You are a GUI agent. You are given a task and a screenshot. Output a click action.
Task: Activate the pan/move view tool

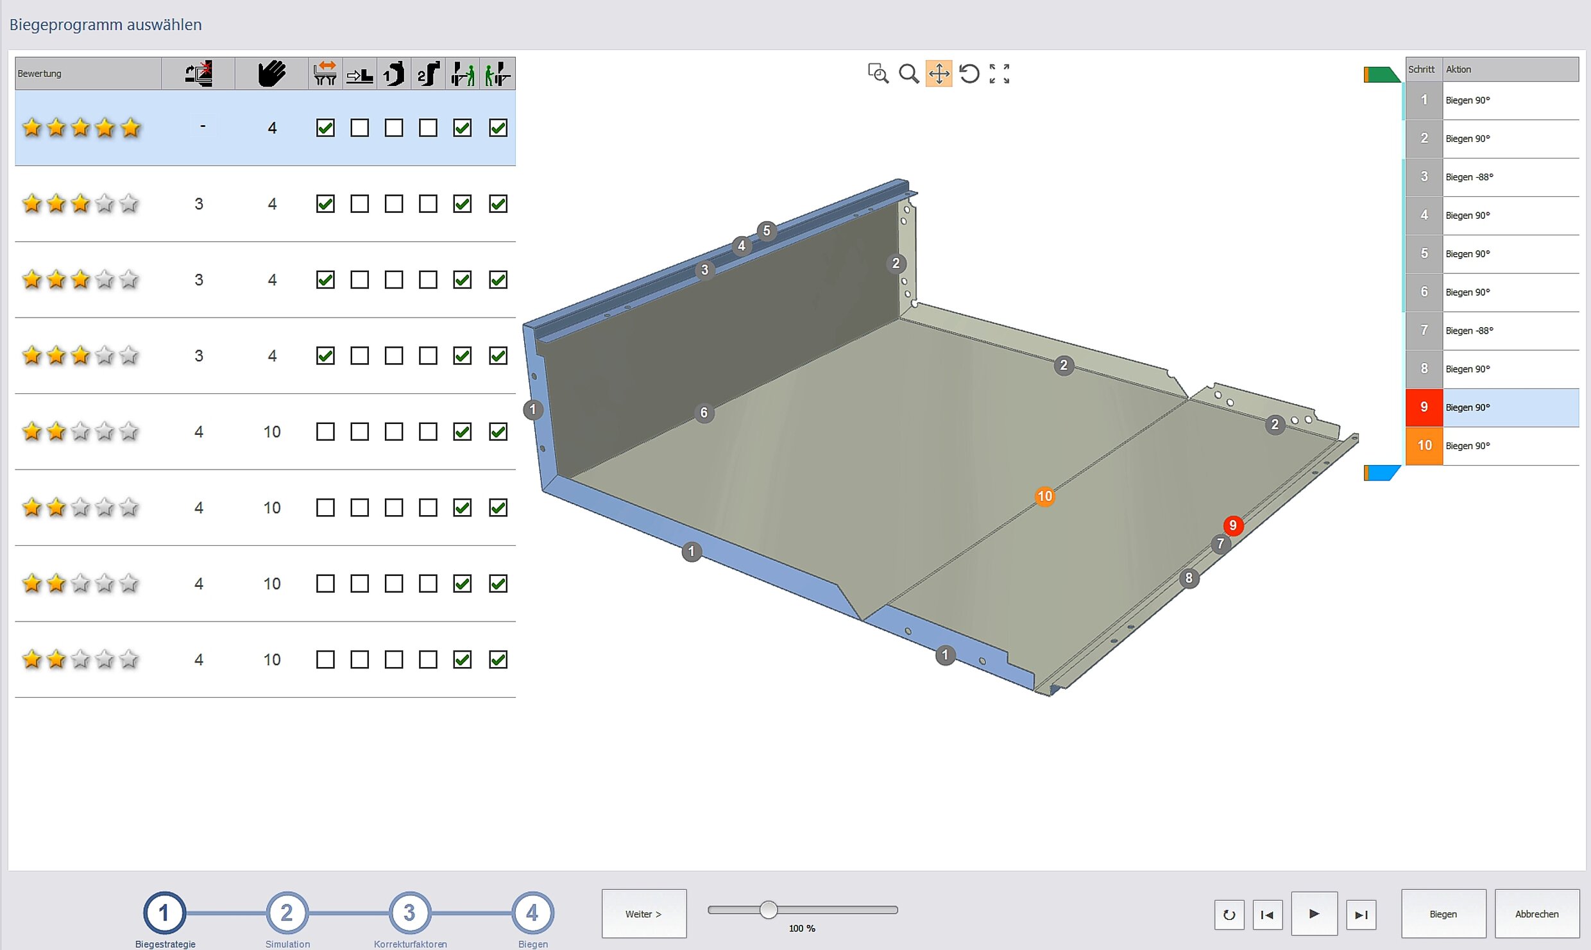coord(939,74)
